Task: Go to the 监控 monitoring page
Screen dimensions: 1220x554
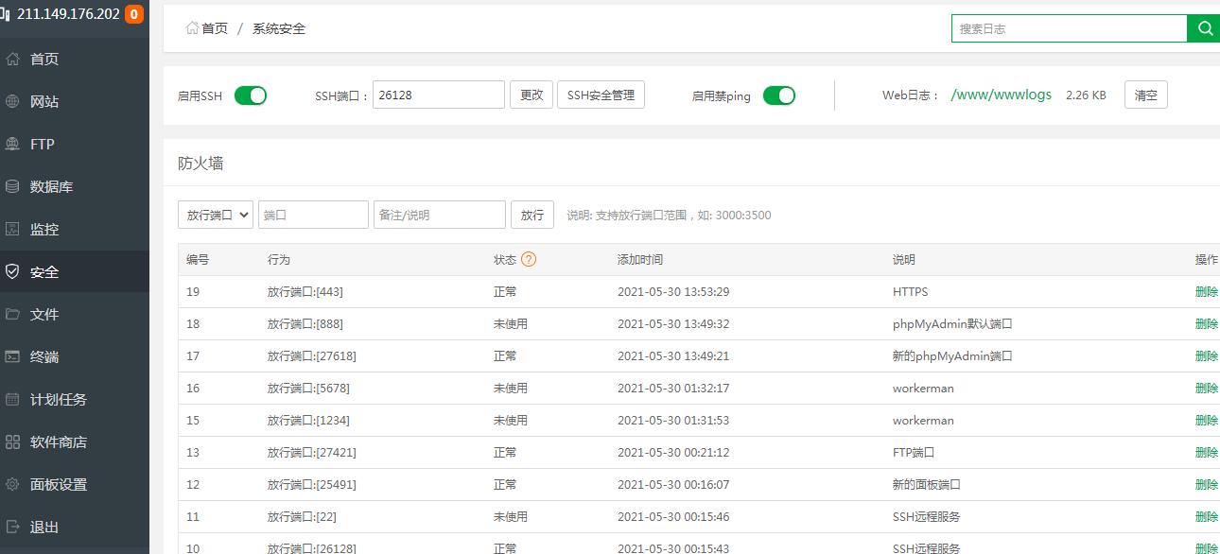Action: point(44,229)
